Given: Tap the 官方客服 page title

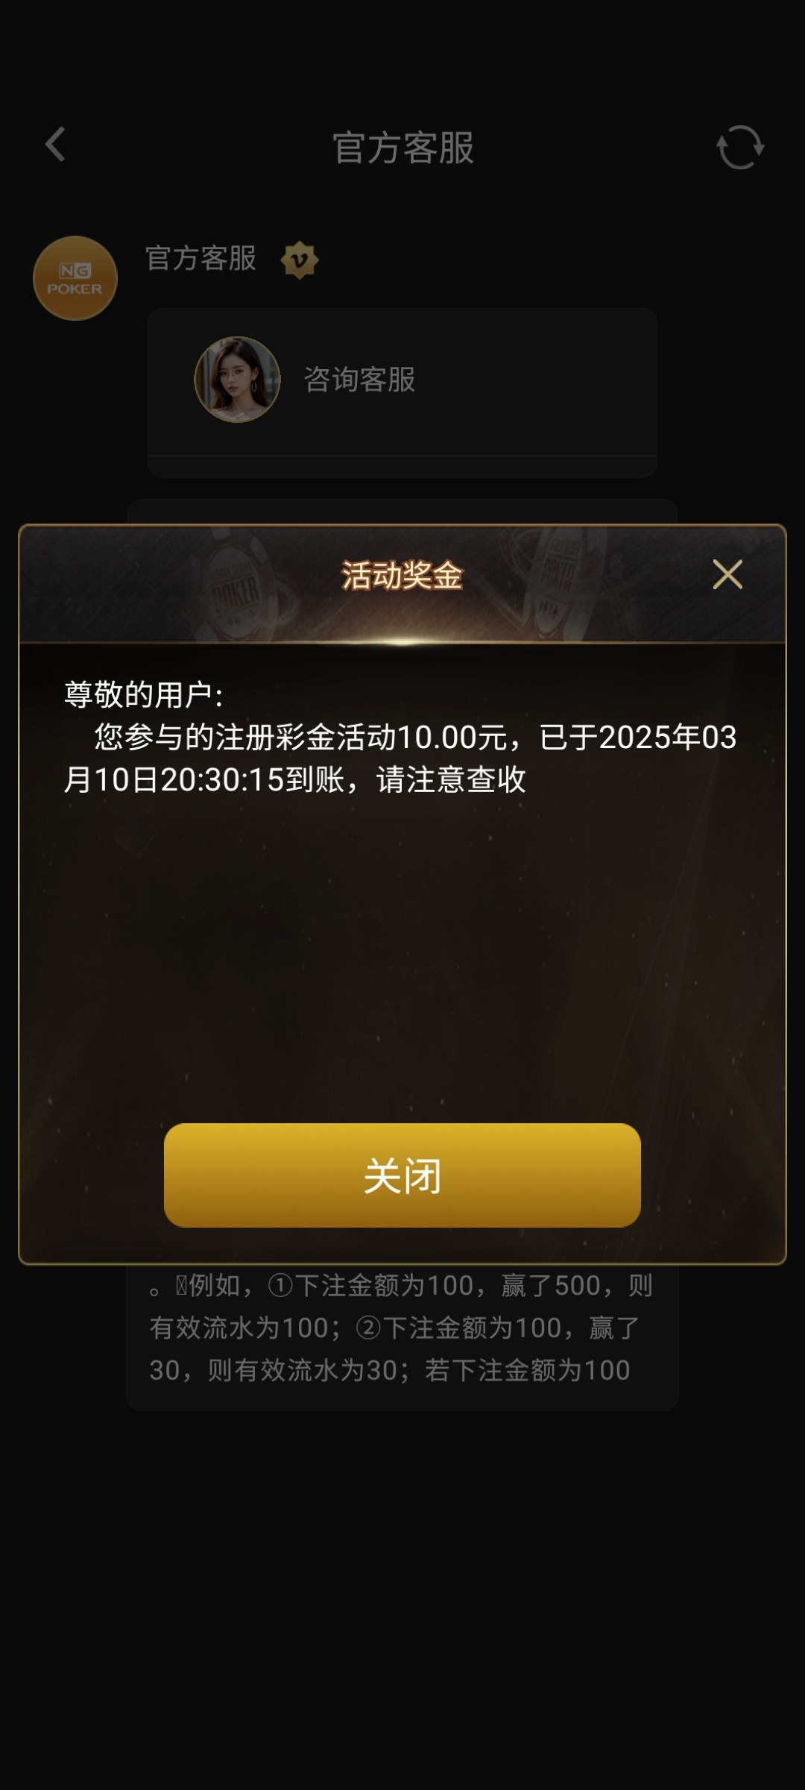Looking at the screenshot, I should click(x=403, y=148).
